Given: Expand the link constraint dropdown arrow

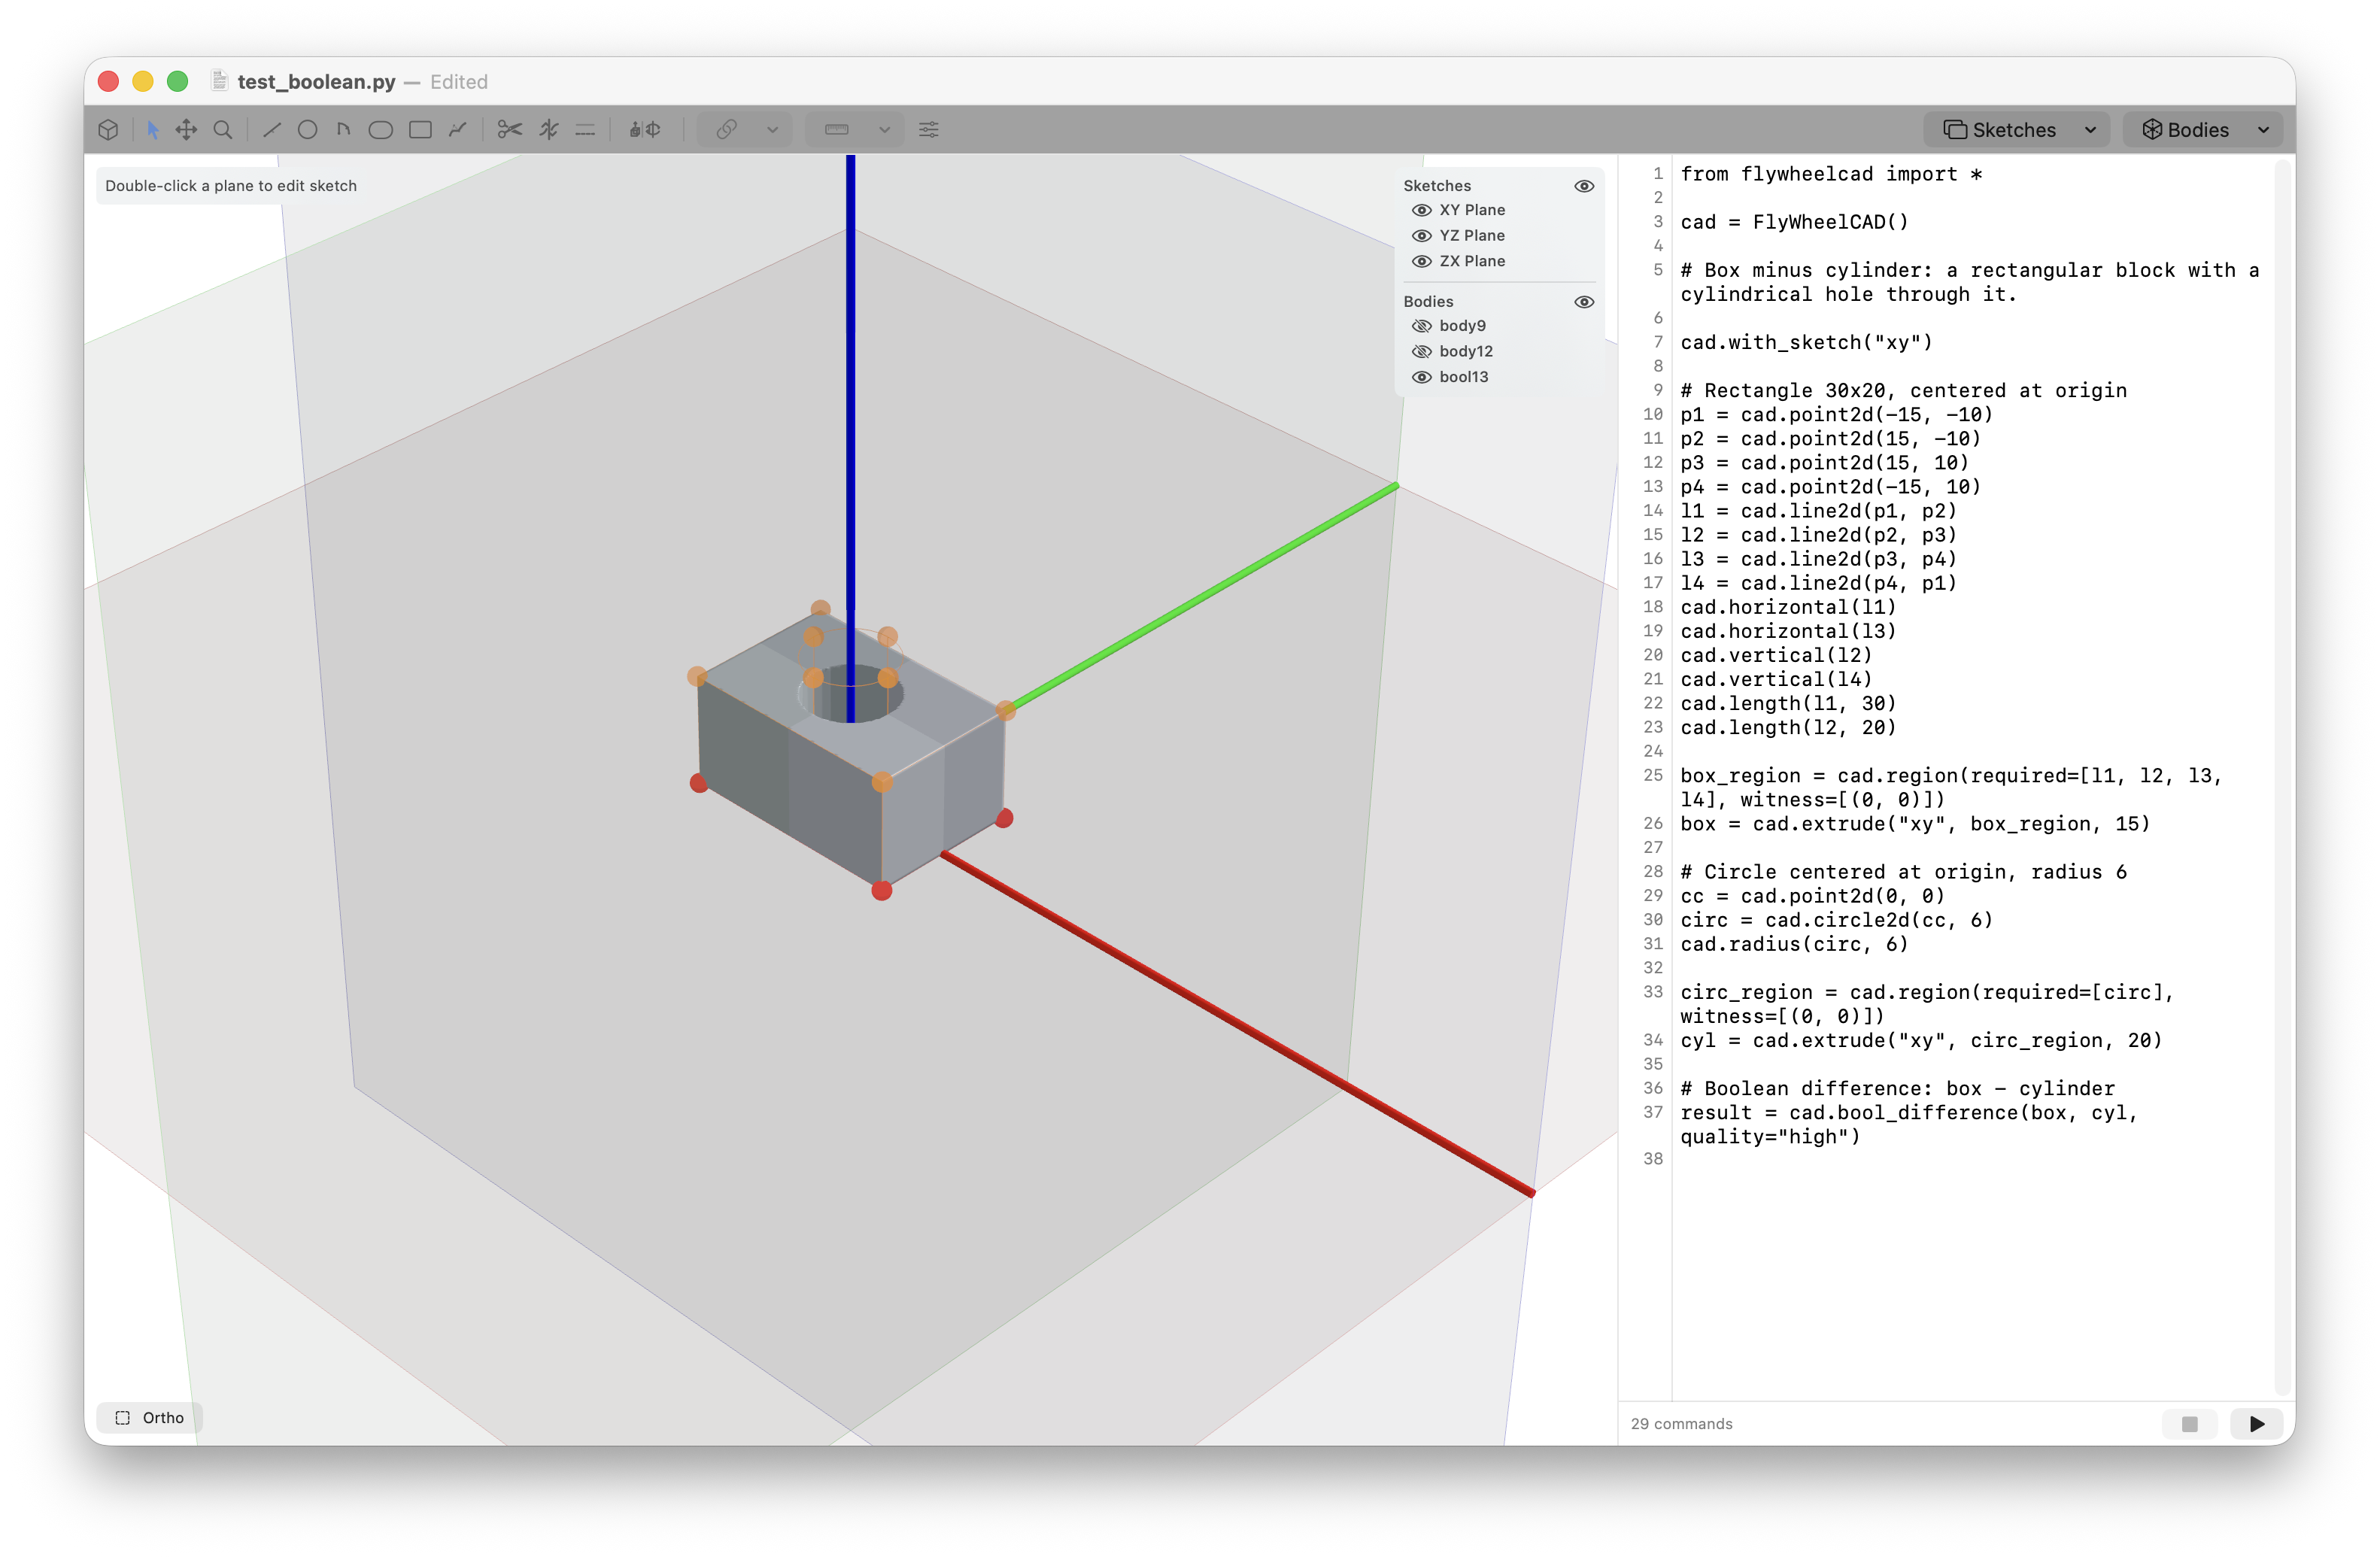Looking at the screenshot, I should coord(772,129).
